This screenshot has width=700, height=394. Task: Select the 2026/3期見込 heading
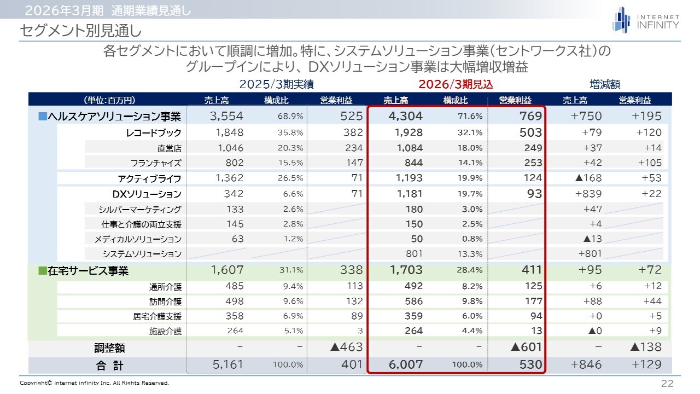tap(456, 85)
